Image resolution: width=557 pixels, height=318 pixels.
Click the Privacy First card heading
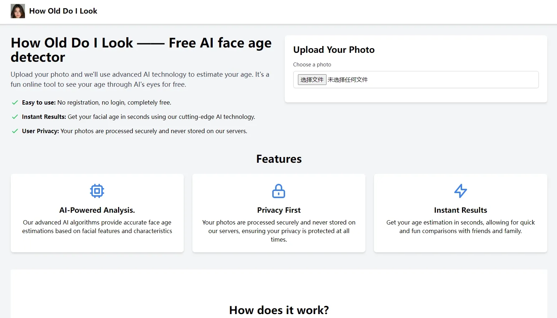279,210
